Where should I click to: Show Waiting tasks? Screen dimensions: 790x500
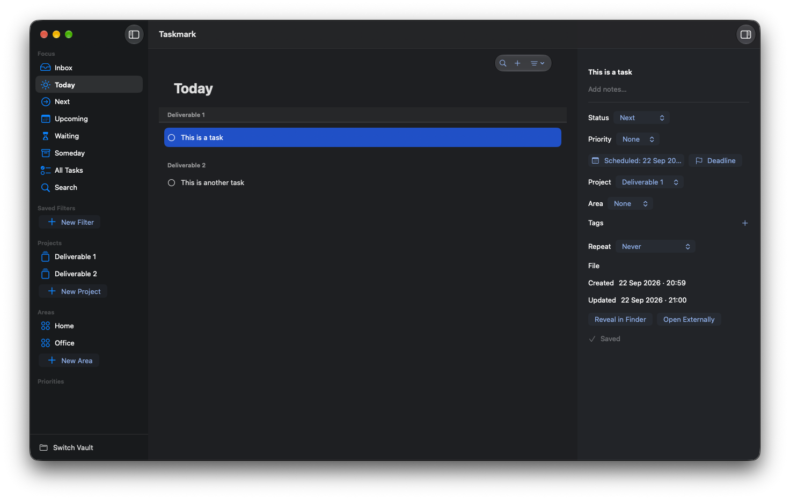[x=89, y=136]
